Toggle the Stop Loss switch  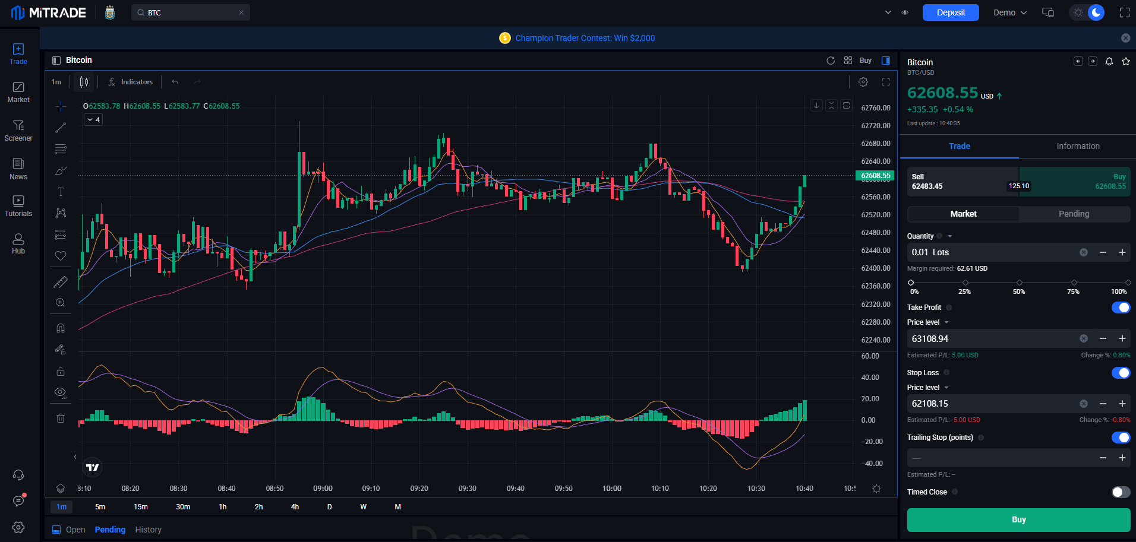(1121, 373)
